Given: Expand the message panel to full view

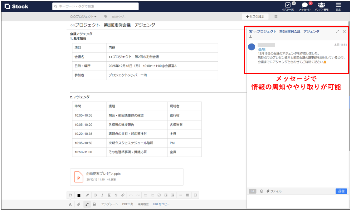Looking at the screenshot, I should coord(337,31).
